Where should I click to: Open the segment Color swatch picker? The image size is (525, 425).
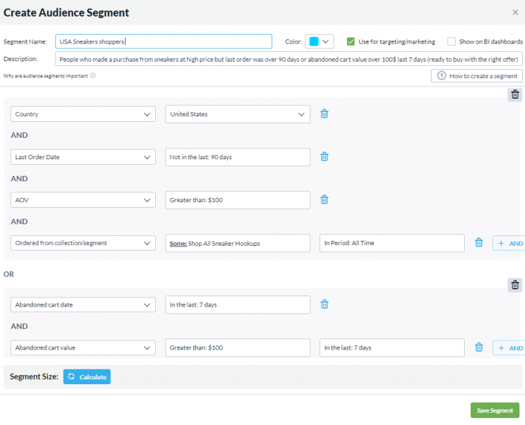[319, 42]
